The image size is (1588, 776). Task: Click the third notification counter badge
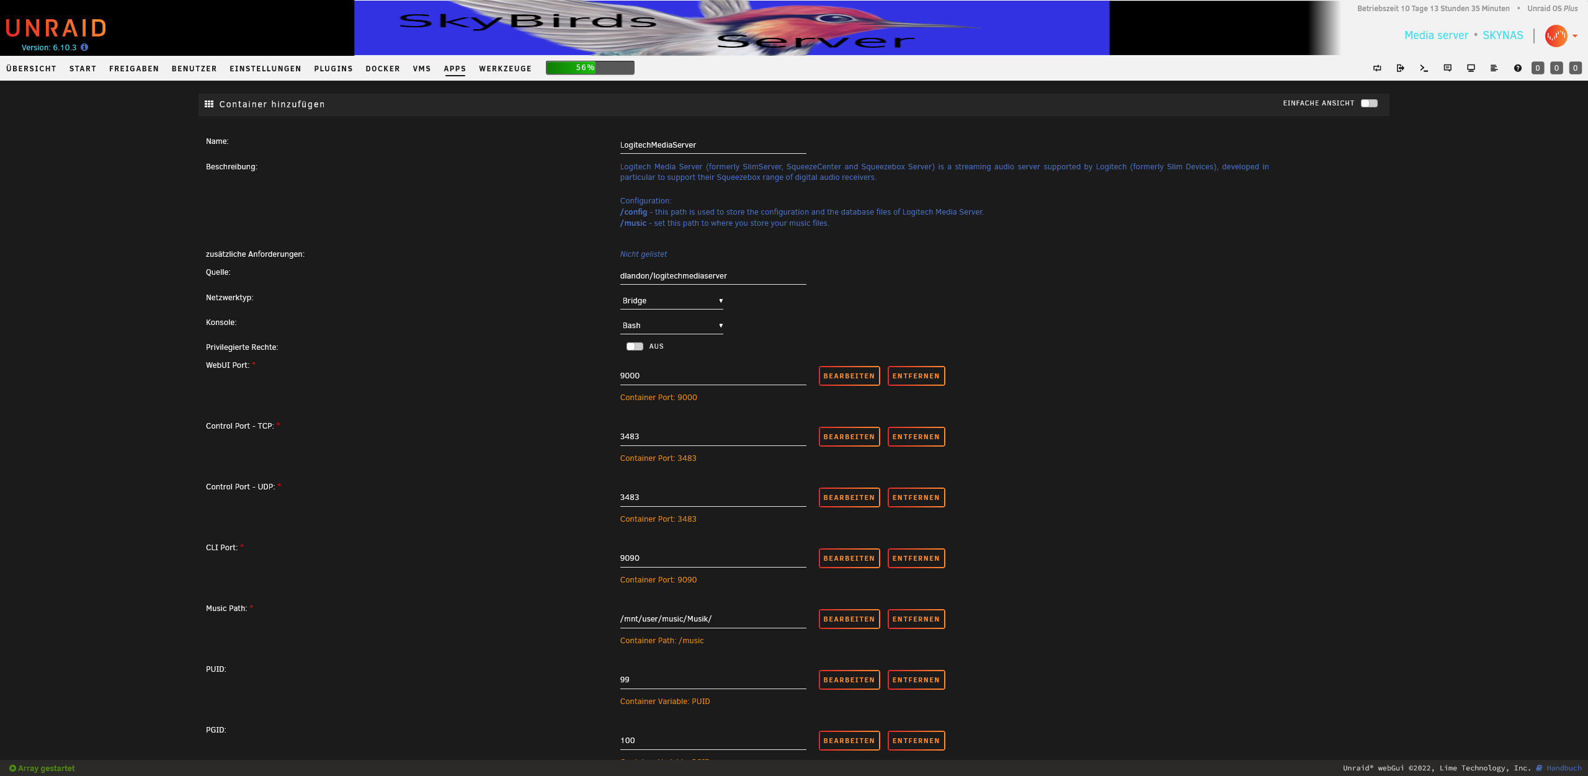[1576, 68]
